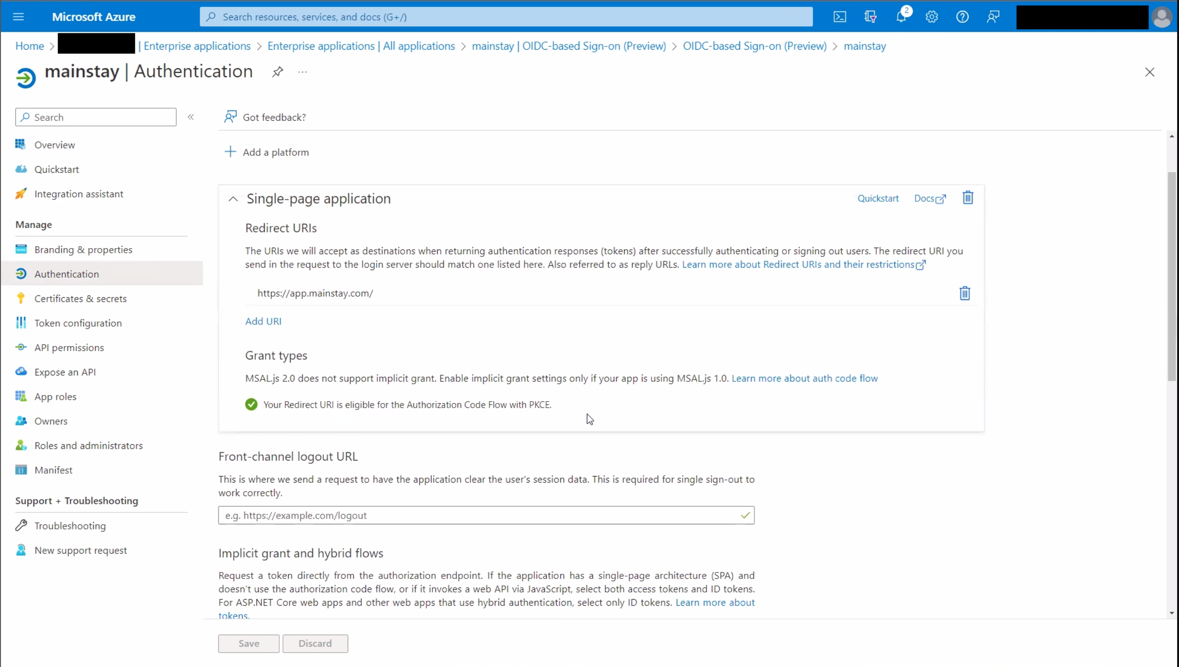Screen dimensions: 1179x667
Task: Open Owners
Action: click(51, 421)
